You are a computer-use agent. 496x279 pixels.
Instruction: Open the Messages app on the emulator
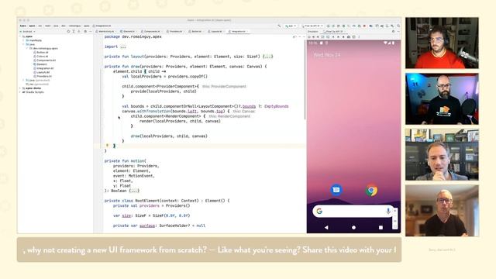[336, 190]
